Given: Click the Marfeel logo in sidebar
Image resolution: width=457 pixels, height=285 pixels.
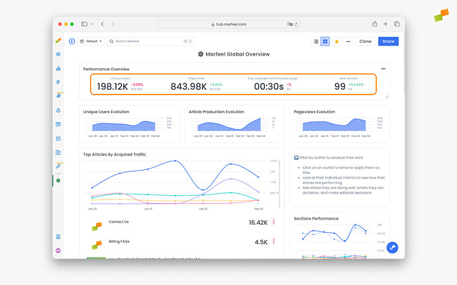Looking at the screenshot, I should coord(58,41).
